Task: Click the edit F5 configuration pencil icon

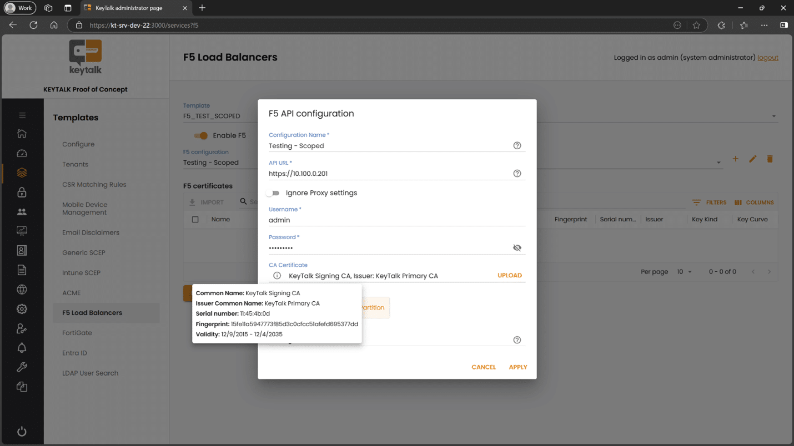Action: (752, 159)
